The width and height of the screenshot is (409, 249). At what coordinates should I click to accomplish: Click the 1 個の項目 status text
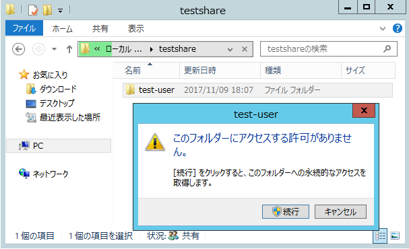pos(34,236)
